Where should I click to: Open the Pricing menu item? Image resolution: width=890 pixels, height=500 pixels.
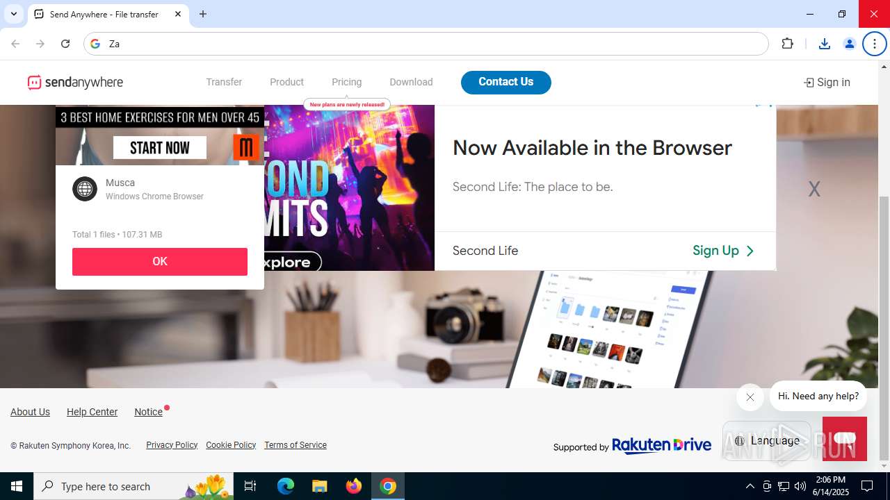346,82
